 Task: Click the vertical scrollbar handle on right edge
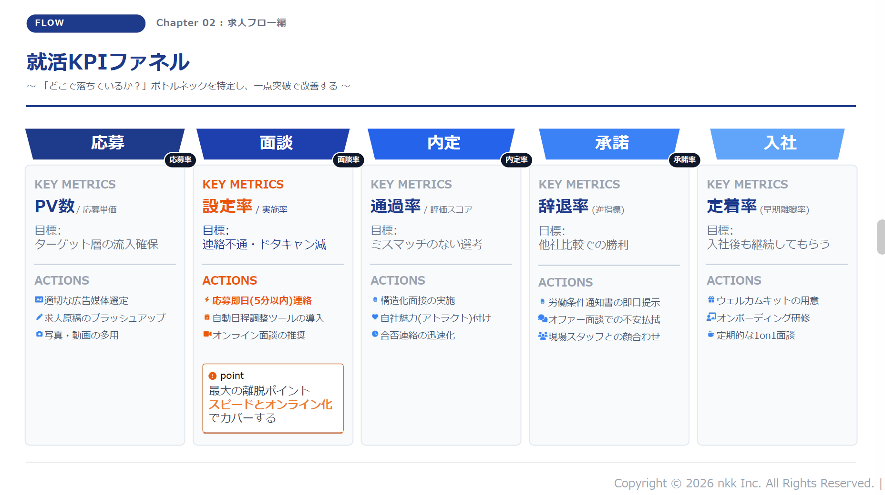coord(880,237)
